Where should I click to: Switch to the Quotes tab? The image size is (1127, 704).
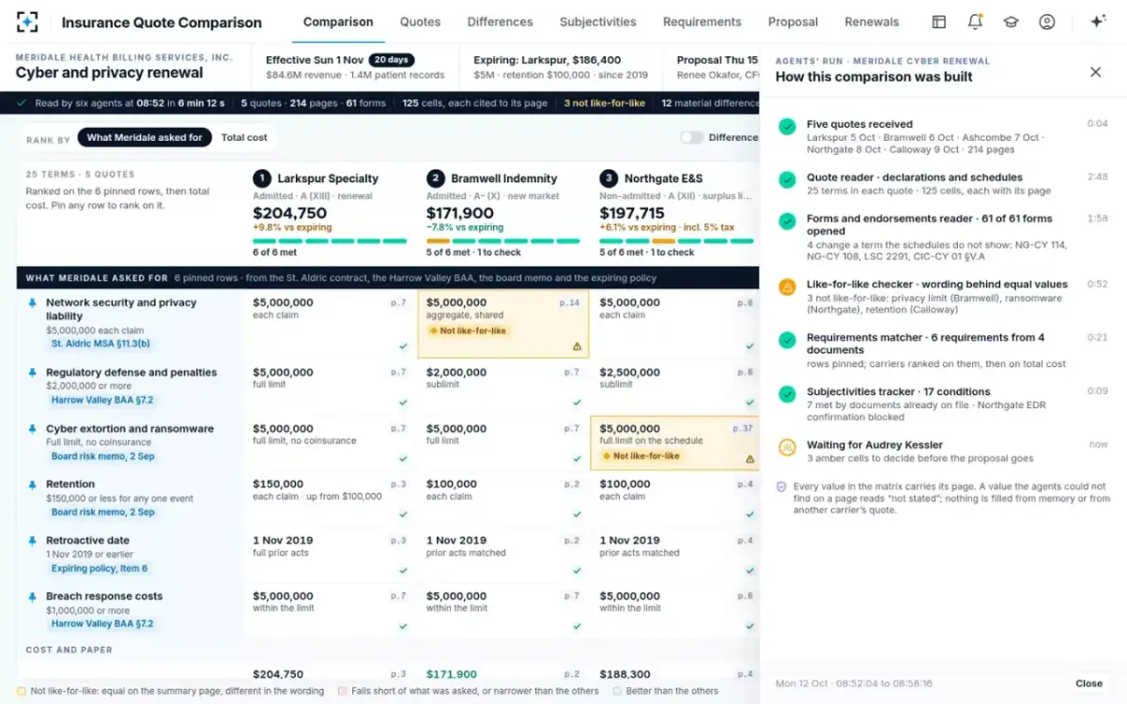coord(420,22)
